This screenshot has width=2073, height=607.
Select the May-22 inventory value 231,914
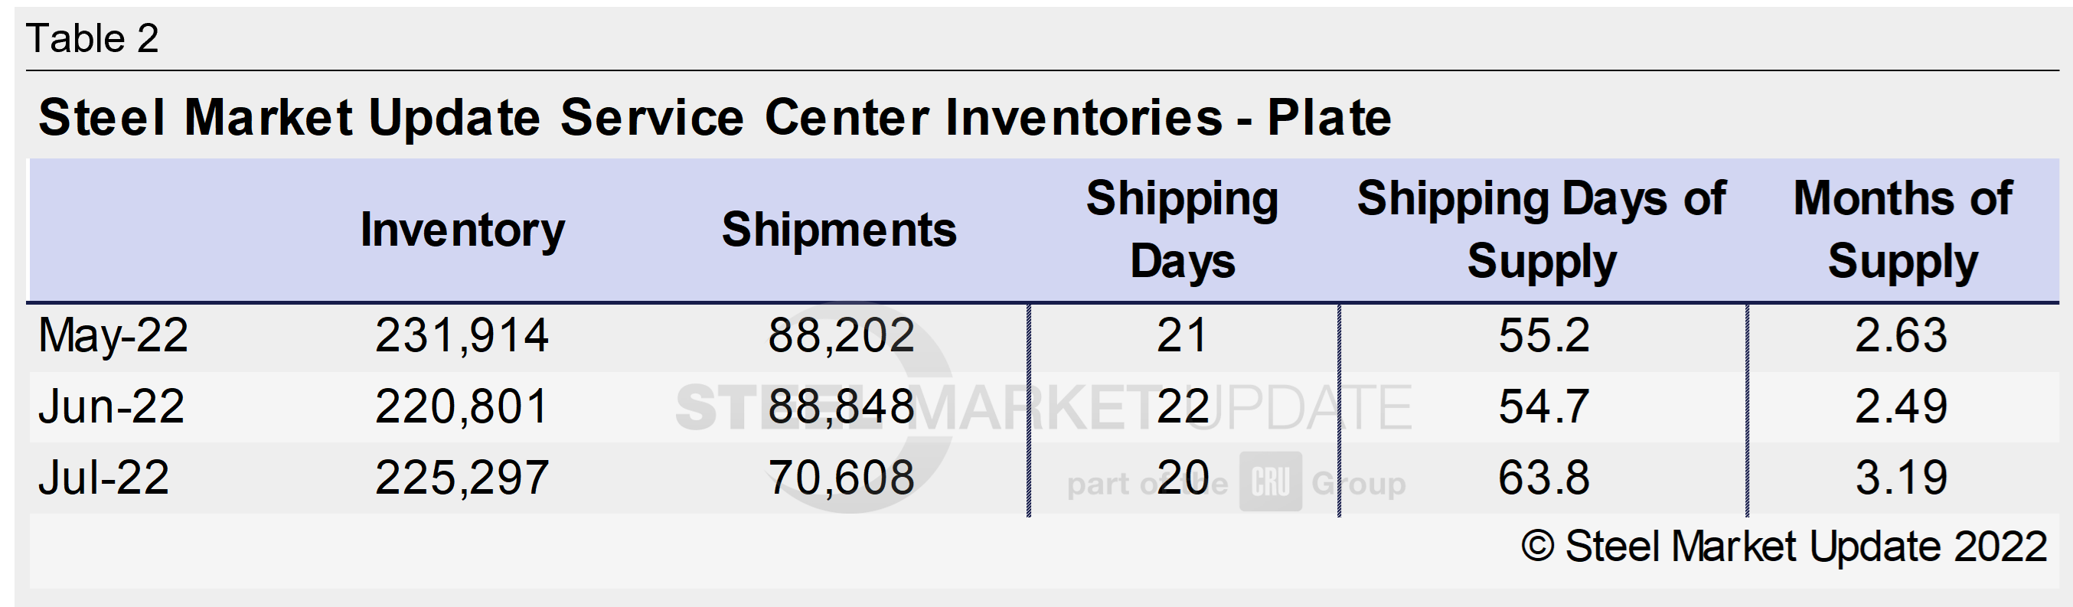[x=462, y=335]
